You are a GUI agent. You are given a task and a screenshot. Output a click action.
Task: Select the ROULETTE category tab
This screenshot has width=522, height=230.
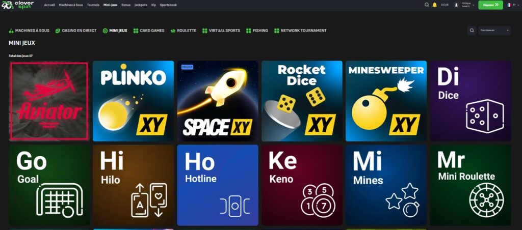pyautogui.click(x=184, y=31)
